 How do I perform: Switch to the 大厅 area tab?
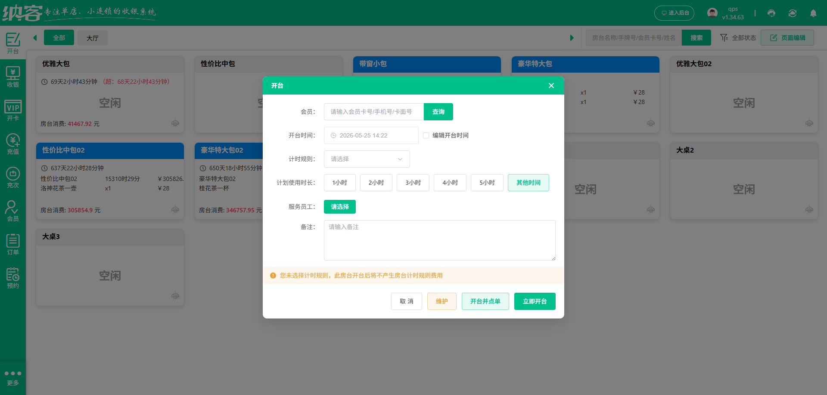(x=93, y=38)
